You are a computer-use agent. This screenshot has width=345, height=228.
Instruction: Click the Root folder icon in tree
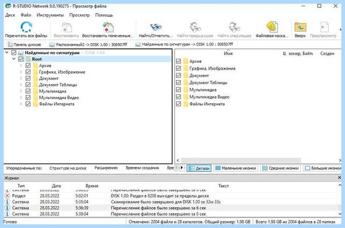pyautogui.click(x=28, y=59)
